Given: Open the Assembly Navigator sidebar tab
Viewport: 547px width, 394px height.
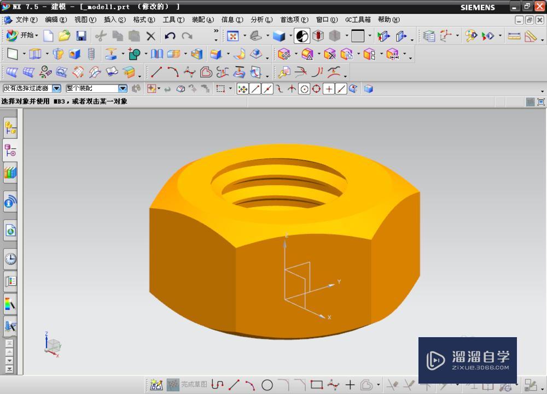Looking at the screenshot, I should click(10, 128).
